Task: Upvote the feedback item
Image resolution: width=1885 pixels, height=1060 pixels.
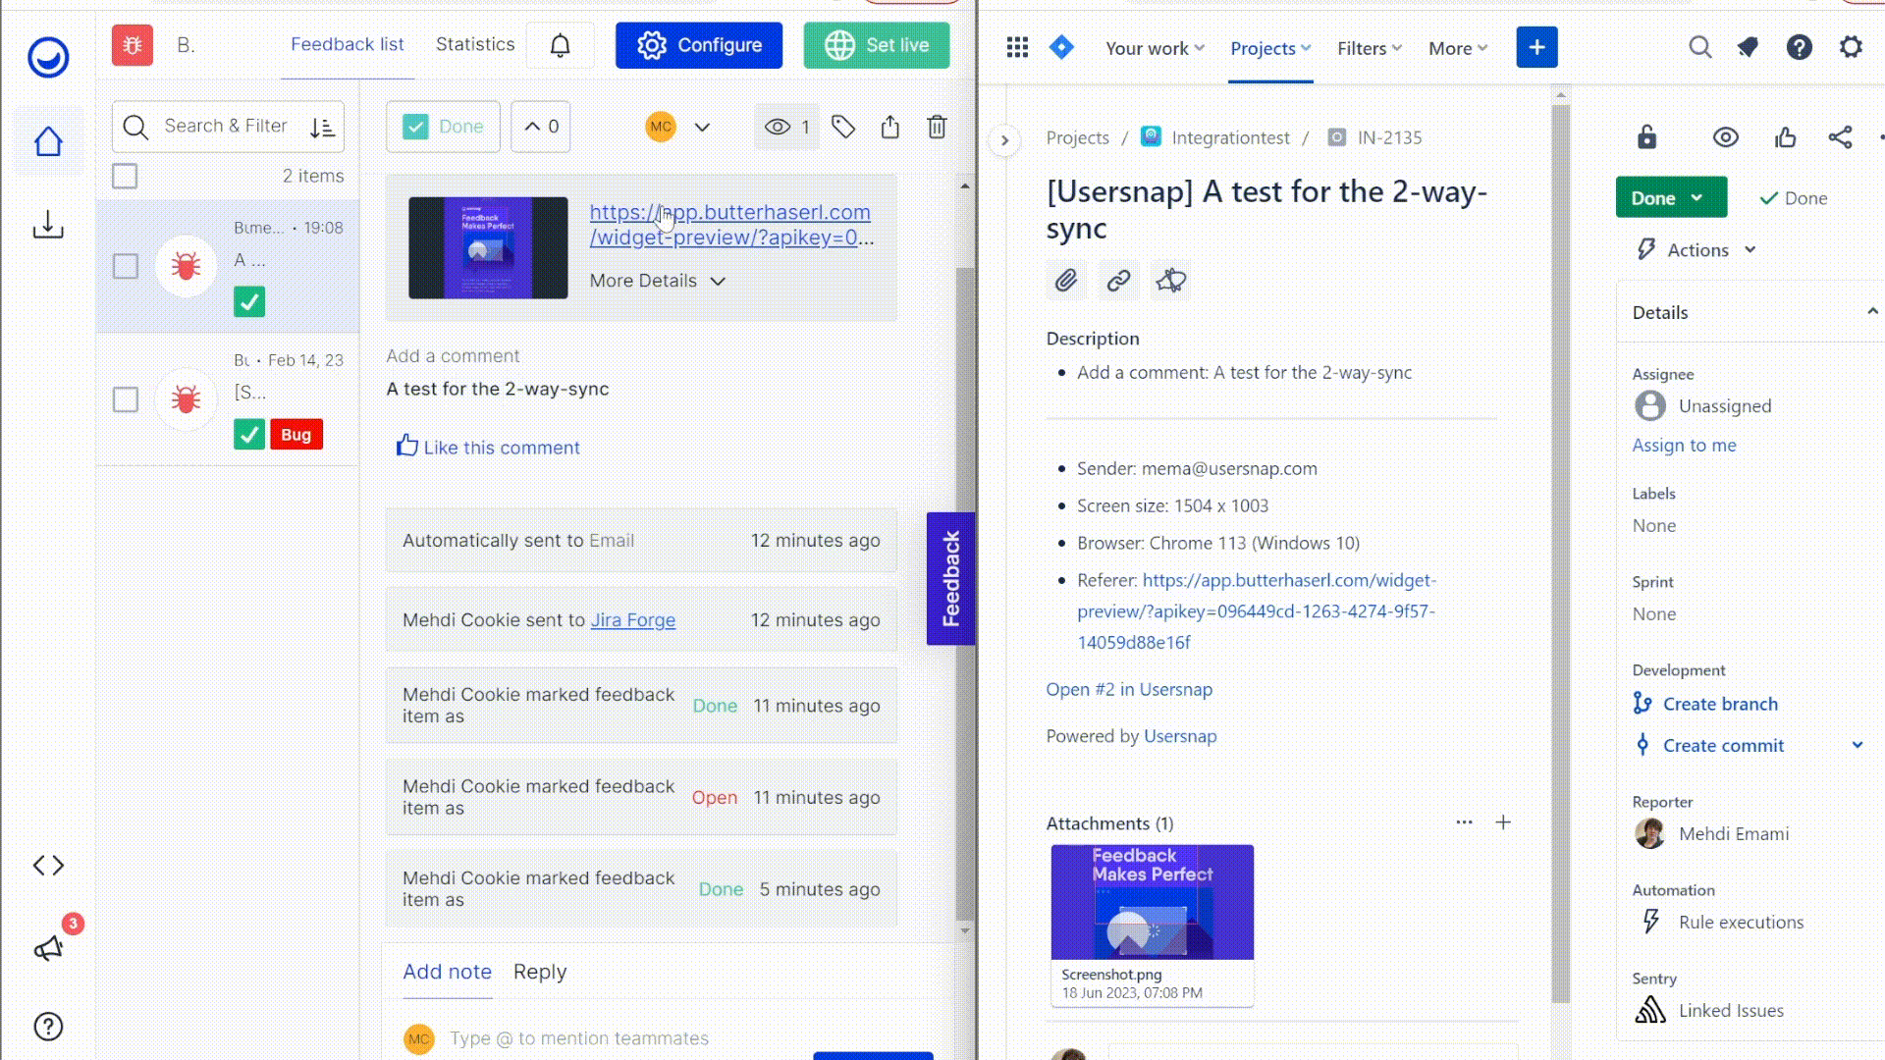Action: (540, 127)
